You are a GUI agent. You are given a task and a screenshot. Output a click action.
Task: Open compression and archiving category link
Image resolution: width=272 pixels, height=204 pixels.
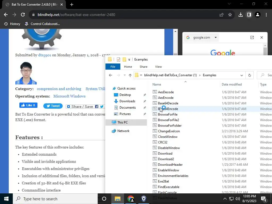tap(59, 89)
